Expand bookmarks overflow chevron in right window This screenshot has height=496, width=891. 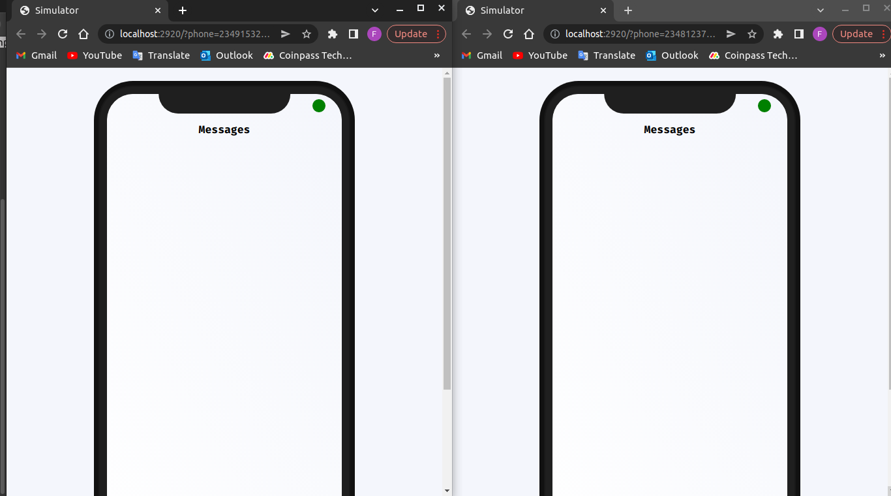(x=883, y=55)
